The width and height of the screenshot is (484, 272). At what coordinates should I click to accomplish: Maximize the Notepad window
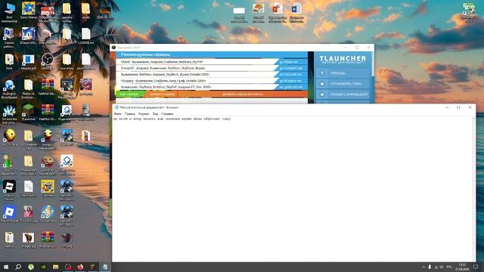458,107
